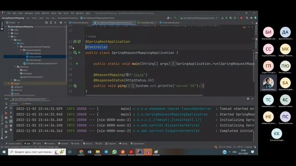
Task: Click the print icon in console toolbar
Action: pos(11,125)
